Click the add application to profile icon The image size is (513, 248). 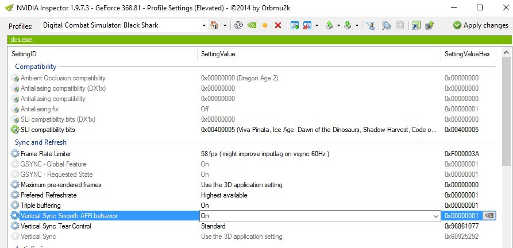[295, 25]
